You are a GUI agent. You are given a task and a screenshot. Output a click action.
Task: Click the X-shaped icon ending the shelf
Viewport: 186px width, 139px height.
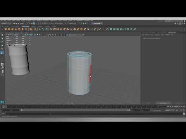(134, 29)
